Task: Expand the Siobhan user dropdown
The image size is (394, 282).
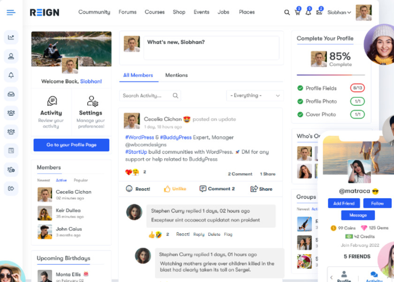Action: (339, 12)
